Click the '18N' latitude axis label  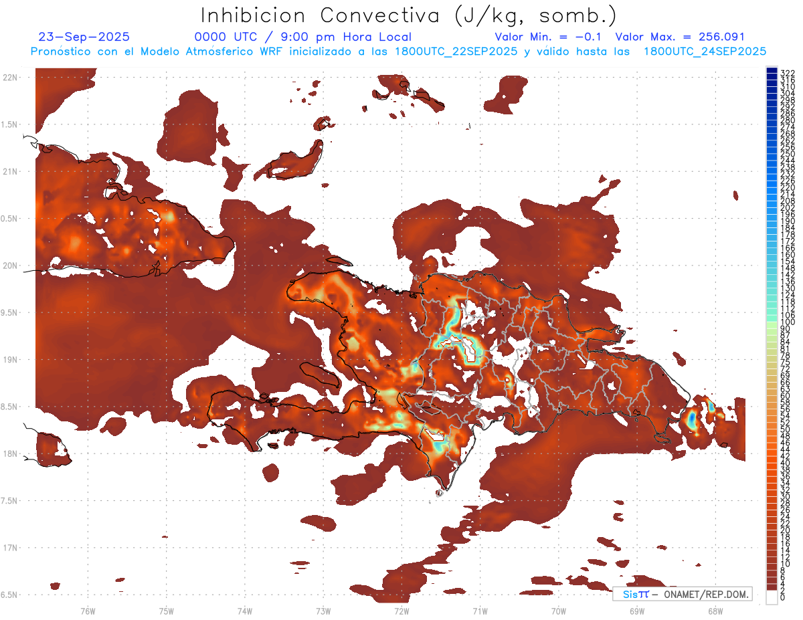point(10,453)
